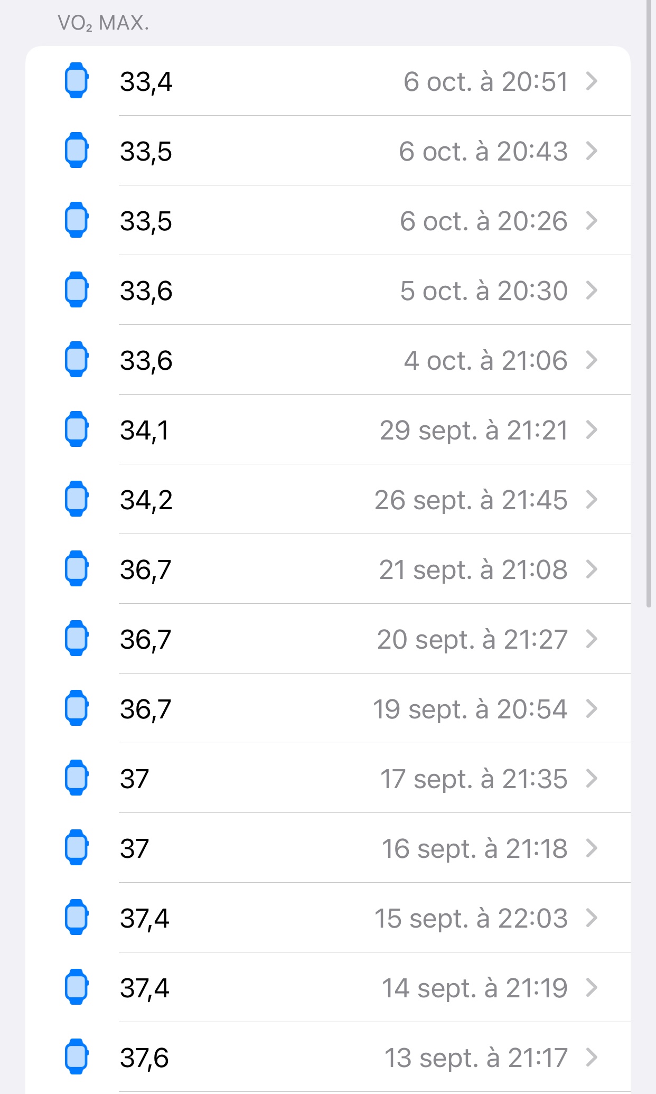Select the 36,7 reading from 20 sept.
The width and height of the screenshot is (656, 1094).
pos(146,639)
